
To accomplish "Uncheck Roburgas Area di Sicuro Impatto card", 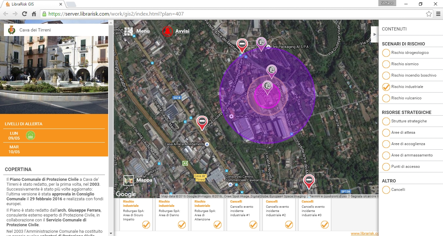I will click(x=146, y=224).
